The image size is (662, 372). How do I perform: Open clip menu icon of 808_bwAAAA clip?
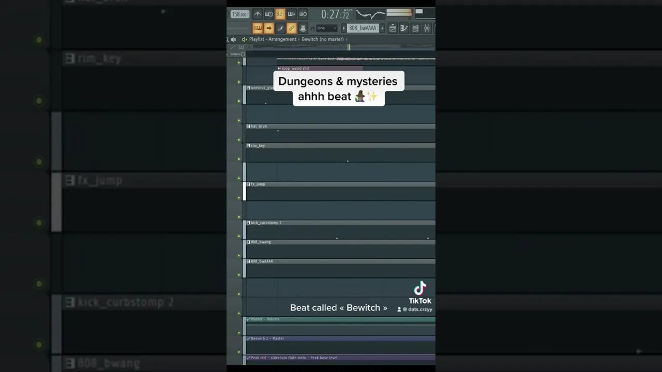[248, 261]
